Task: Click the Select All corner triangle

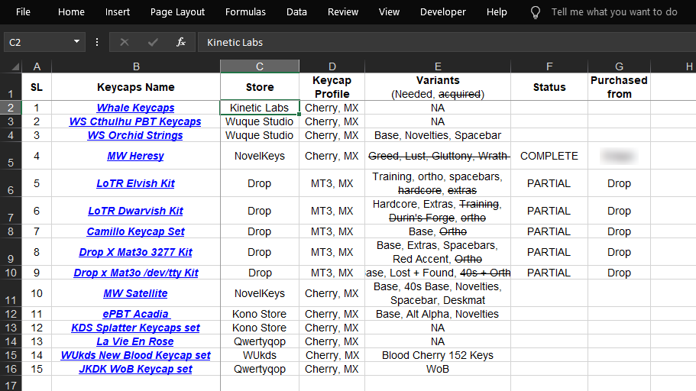Action: click(15, 66)
